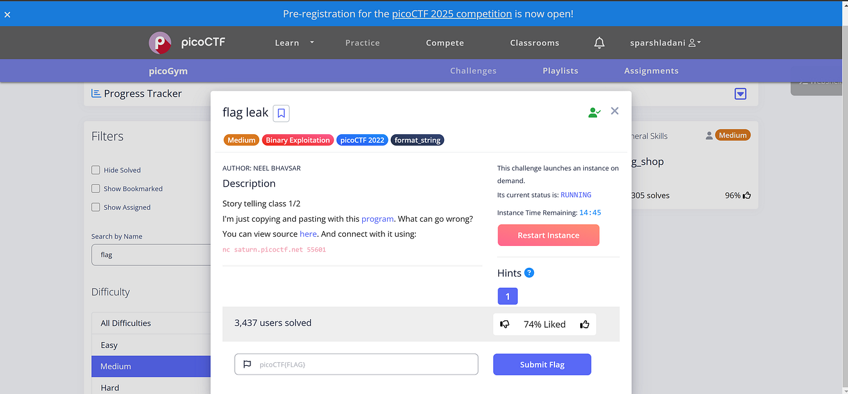Click the notification bell icon
Screen dimensions: 848x394
(599, 42)
